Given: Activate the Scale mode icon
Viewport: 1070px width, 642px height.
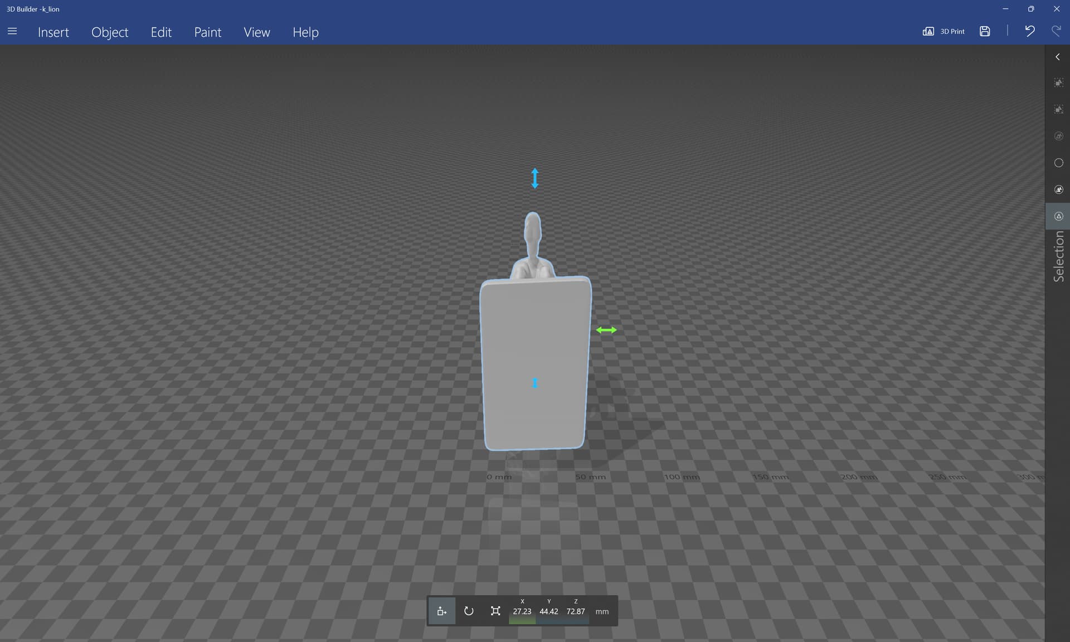Looking at the screenshot, I should (x=495, y=611).
